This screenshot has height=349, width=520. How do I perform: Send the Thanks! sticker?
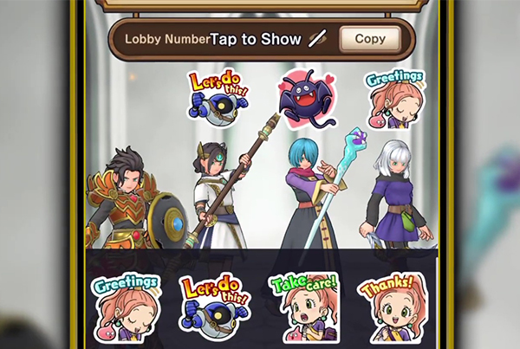point(393,308)
